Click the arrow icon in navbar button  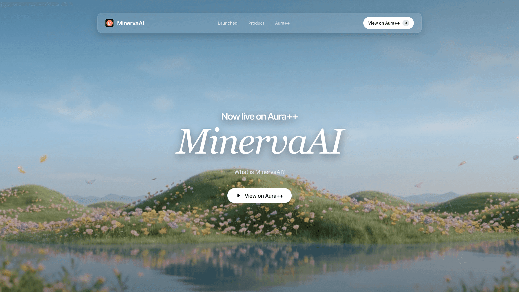pyautogui.click(x=406, y=23)
